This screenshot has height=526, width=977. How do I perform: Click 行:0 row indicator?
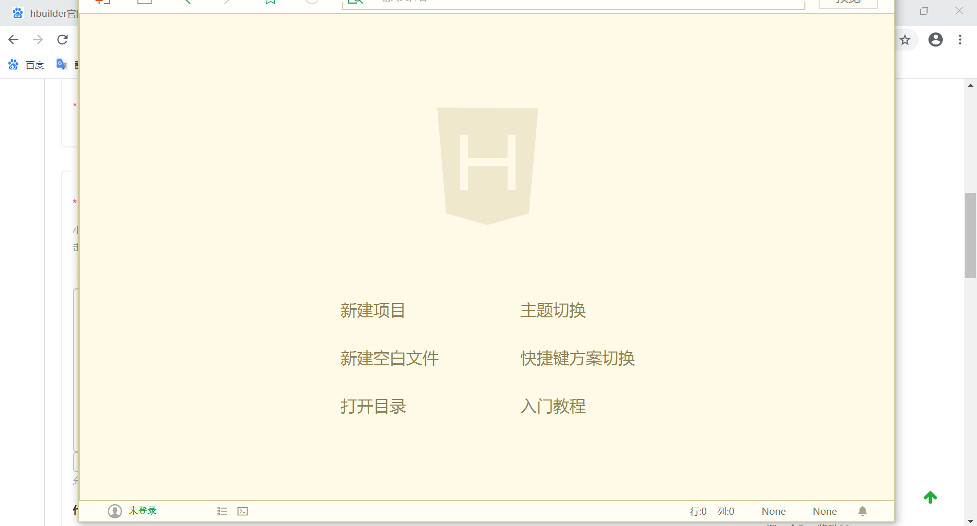(x=698, y=511)
